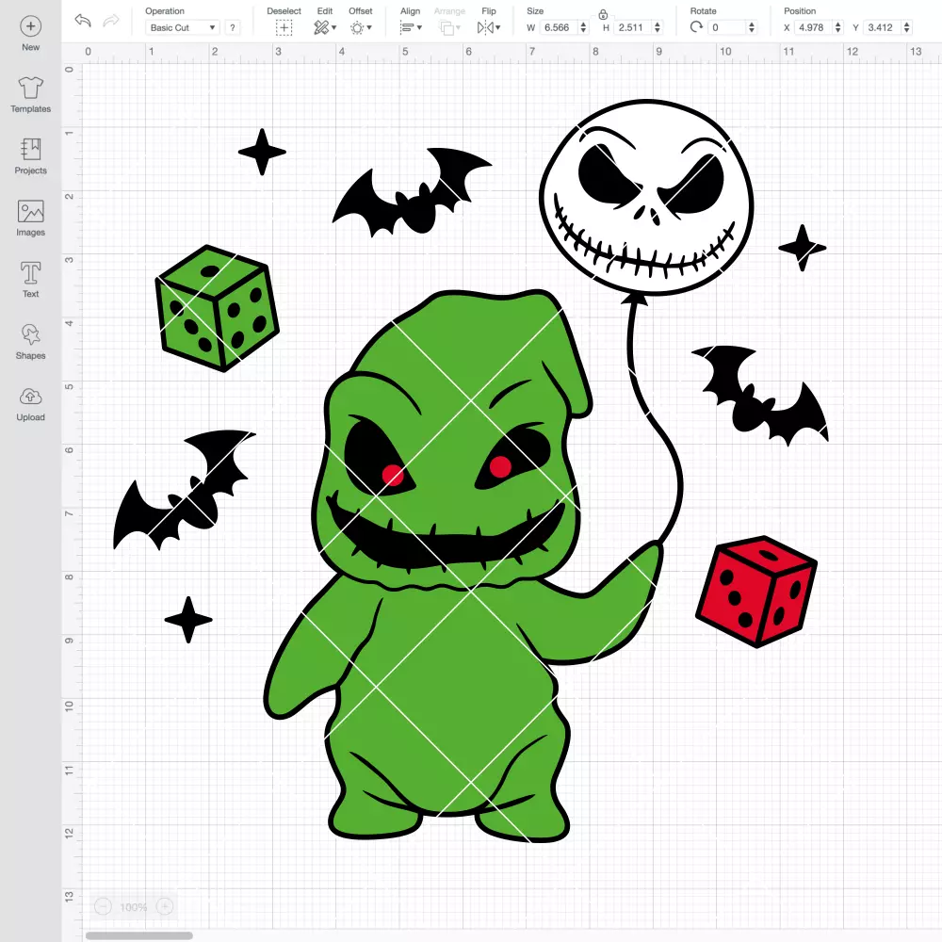
Task: Click the horizontal canvas scrollbar
Action: (139, 935)
